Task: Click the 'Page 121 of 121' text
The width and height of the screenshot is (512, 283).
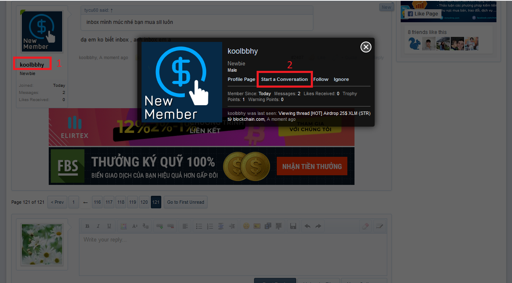Action: pos(28,202)
